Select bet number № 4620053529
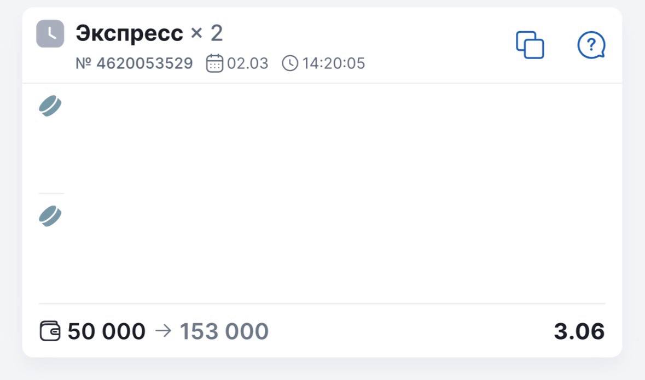Image resolution: width=645 pixels, height=380 pixels. [x=134, y=63]
